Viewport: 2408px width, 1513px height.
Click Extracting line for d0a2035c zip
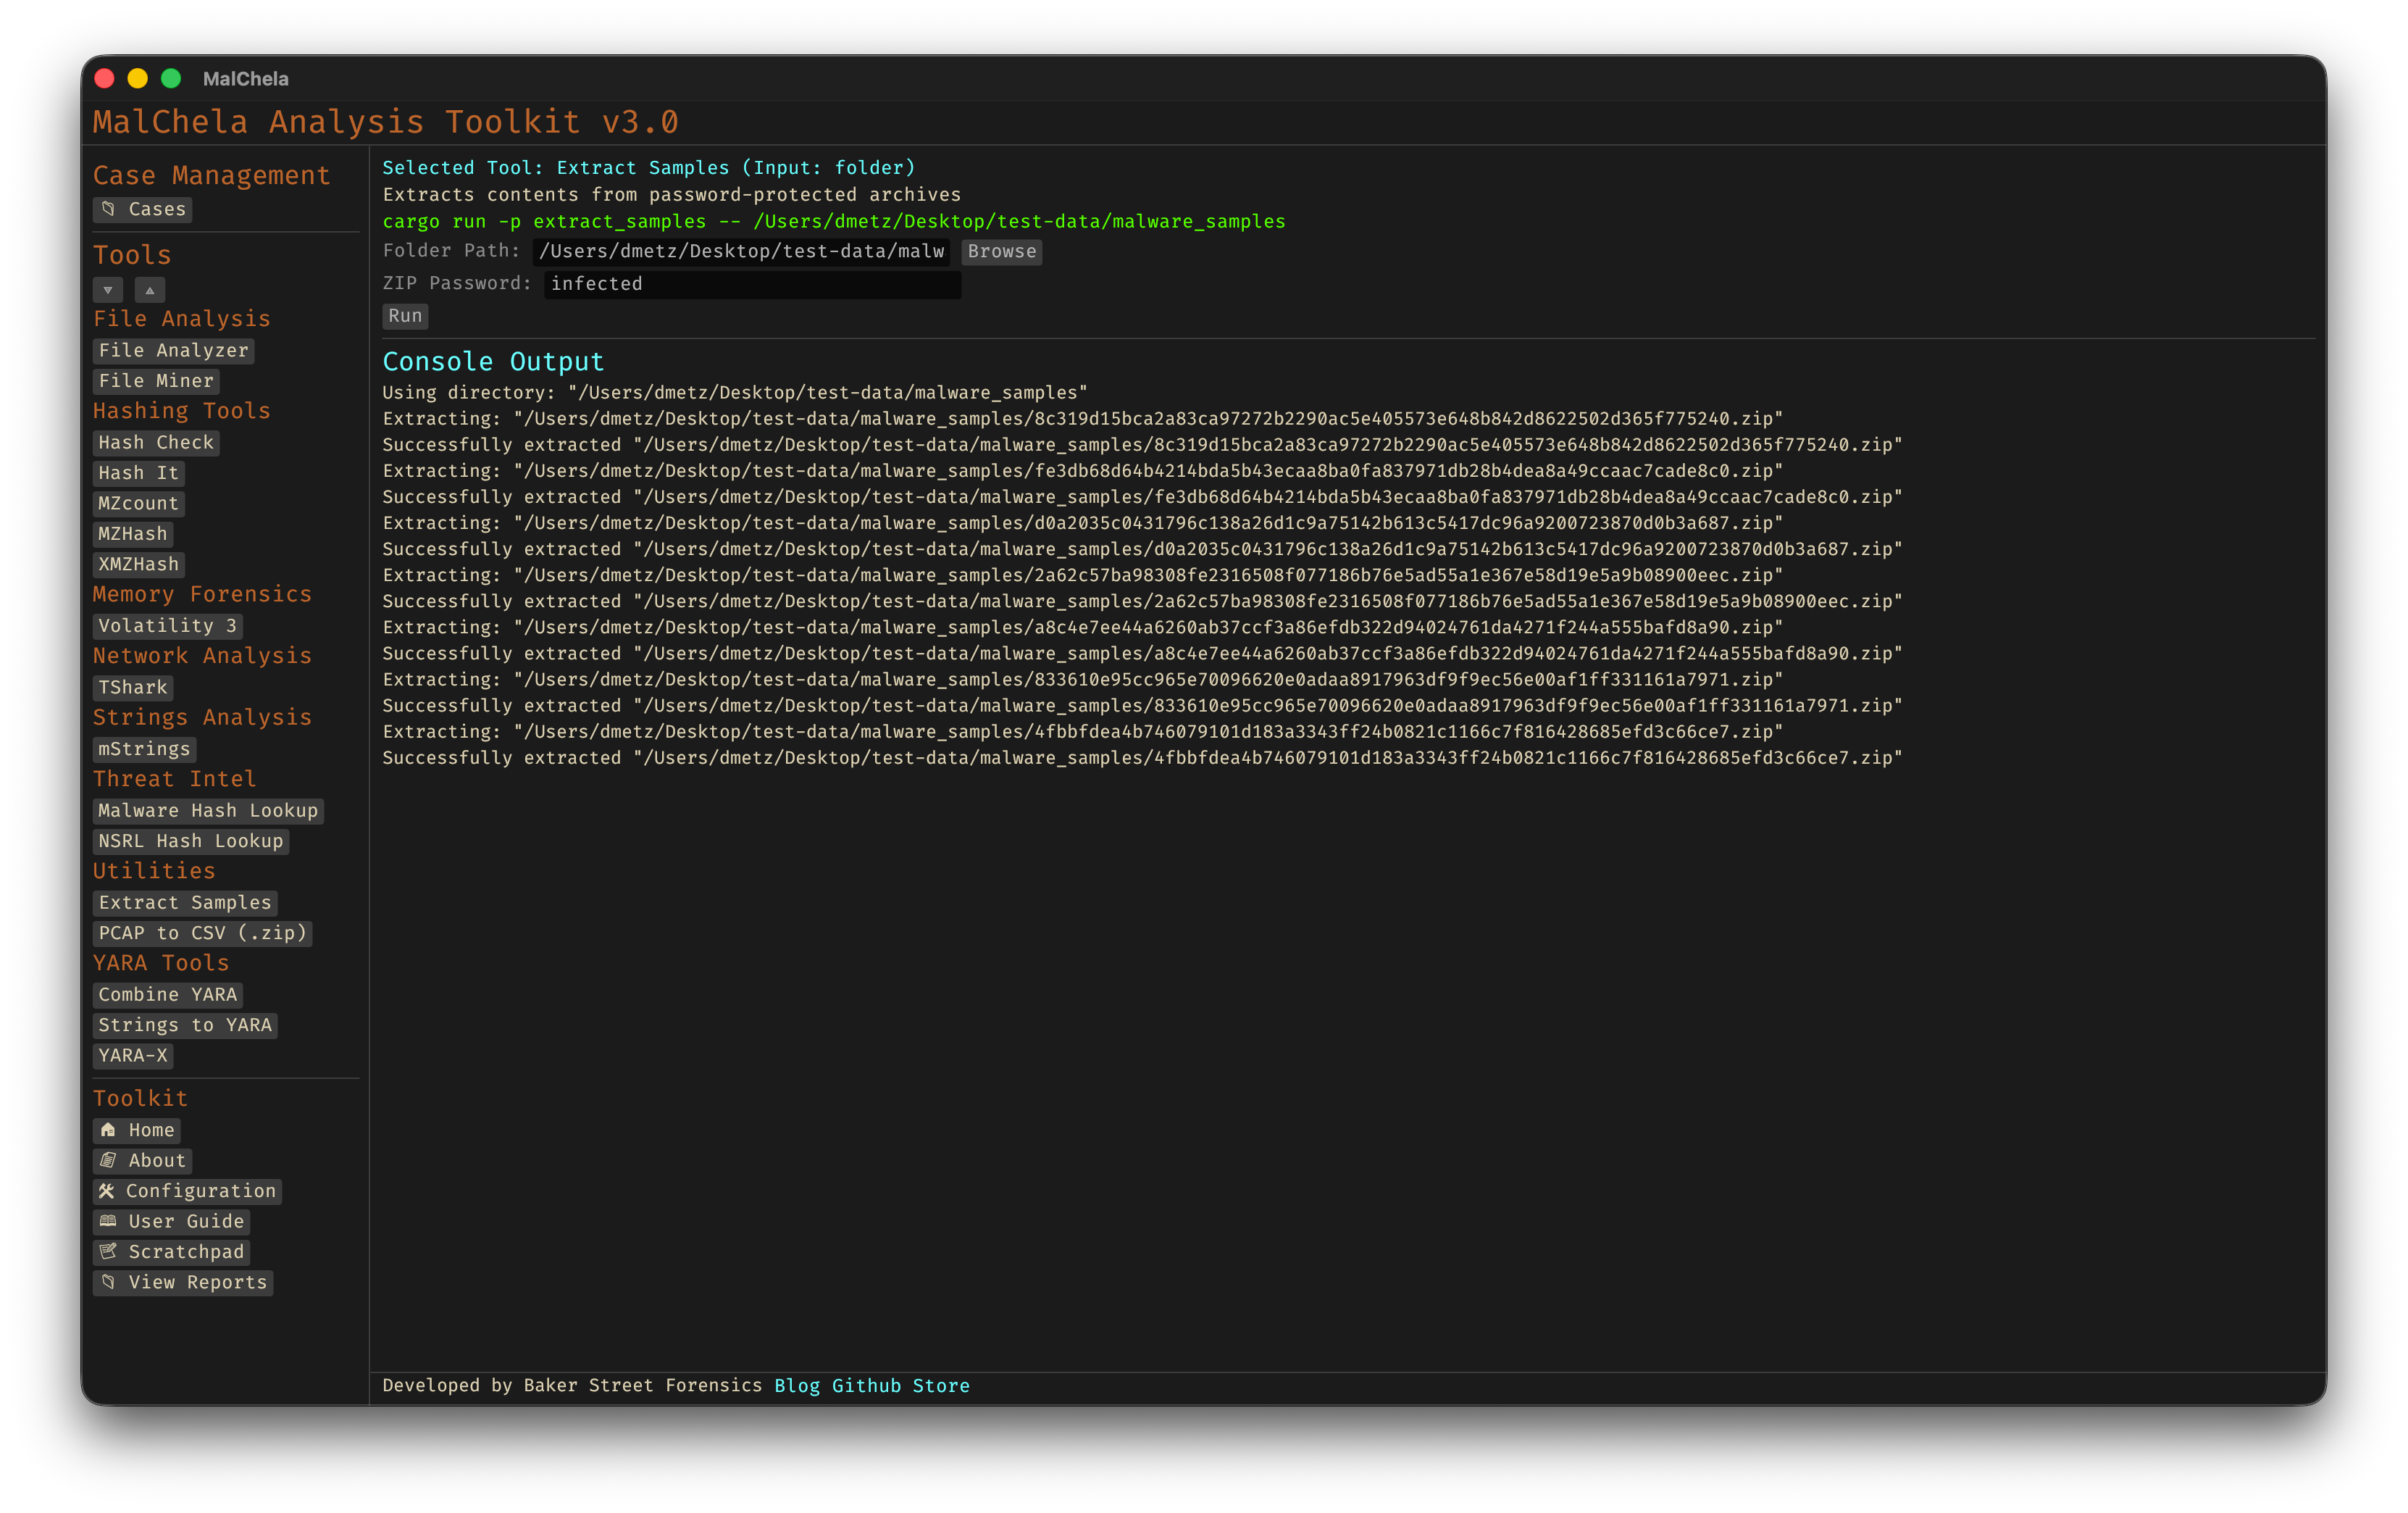(x=1083, y=523)
